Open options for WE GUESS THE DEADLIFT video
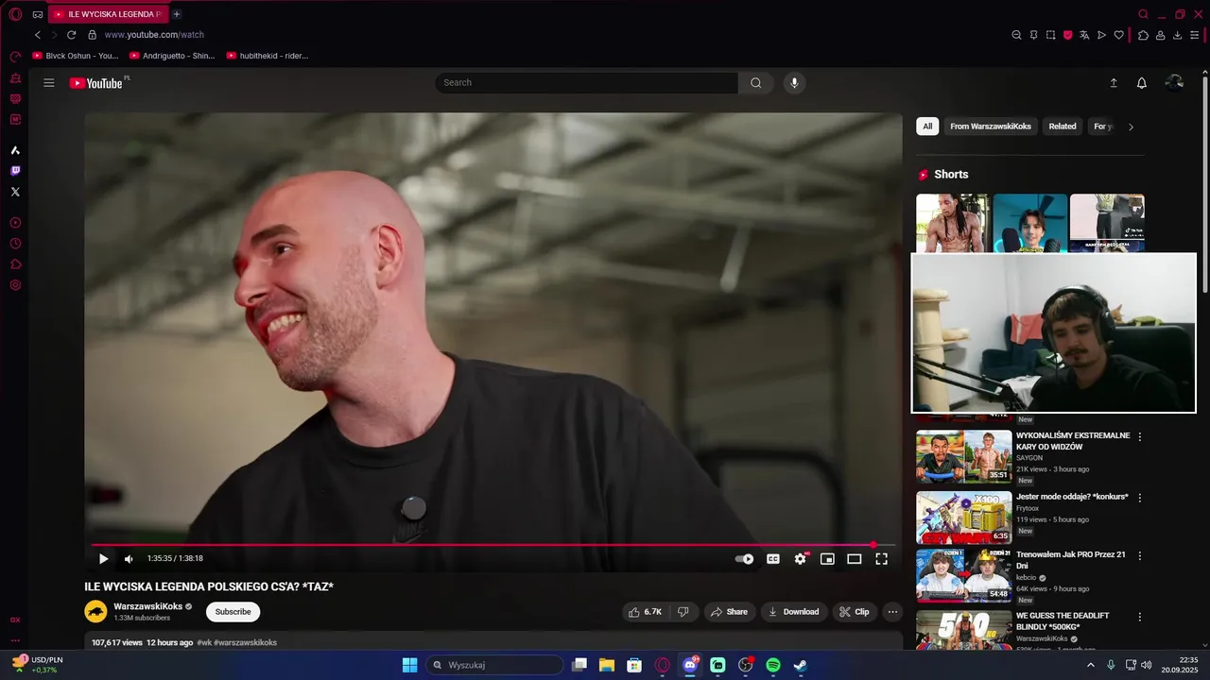Image resolution: width=1210 pixels, height=680 pixels. (1139, 617)
